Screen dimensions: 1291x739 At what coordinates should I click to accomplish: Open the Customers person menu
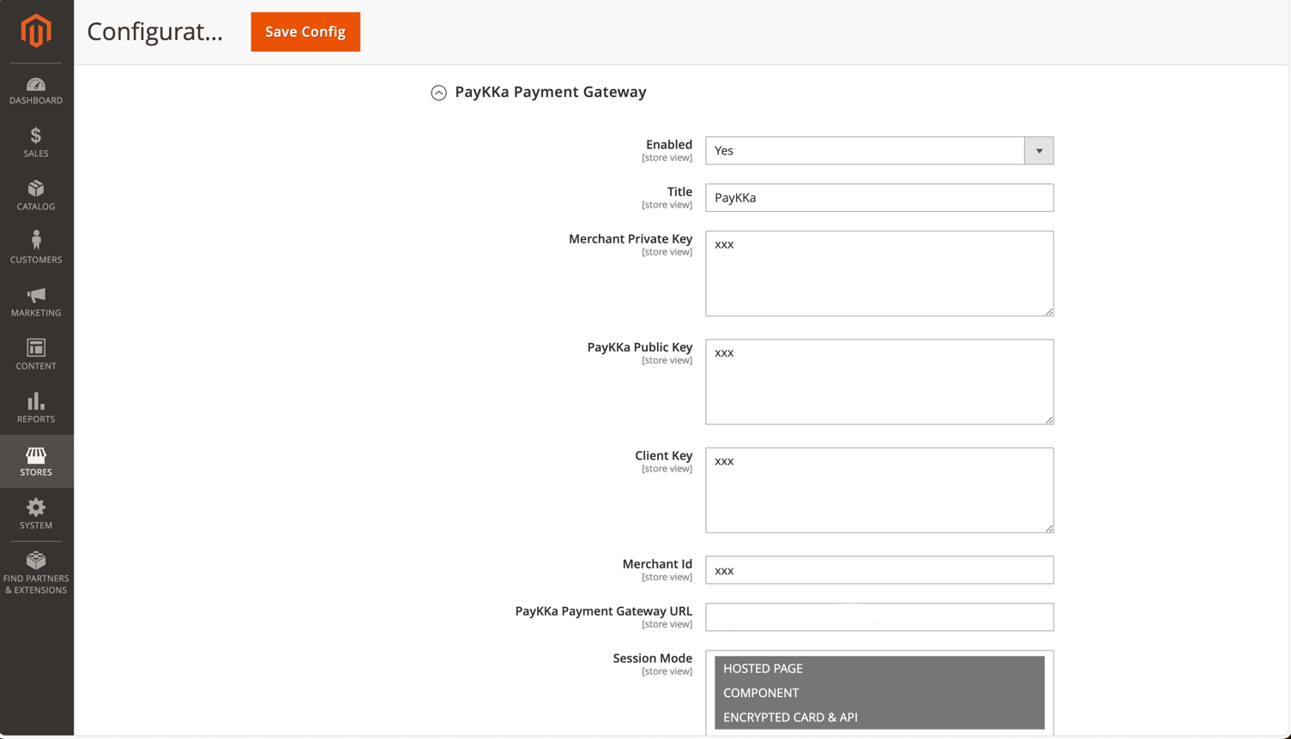click(36, 247)
